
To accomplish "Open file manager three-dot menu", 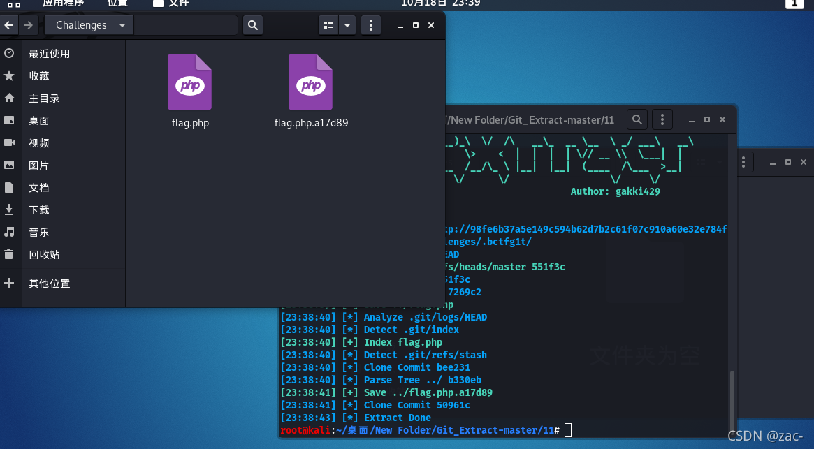I will [x=370, y=25].
